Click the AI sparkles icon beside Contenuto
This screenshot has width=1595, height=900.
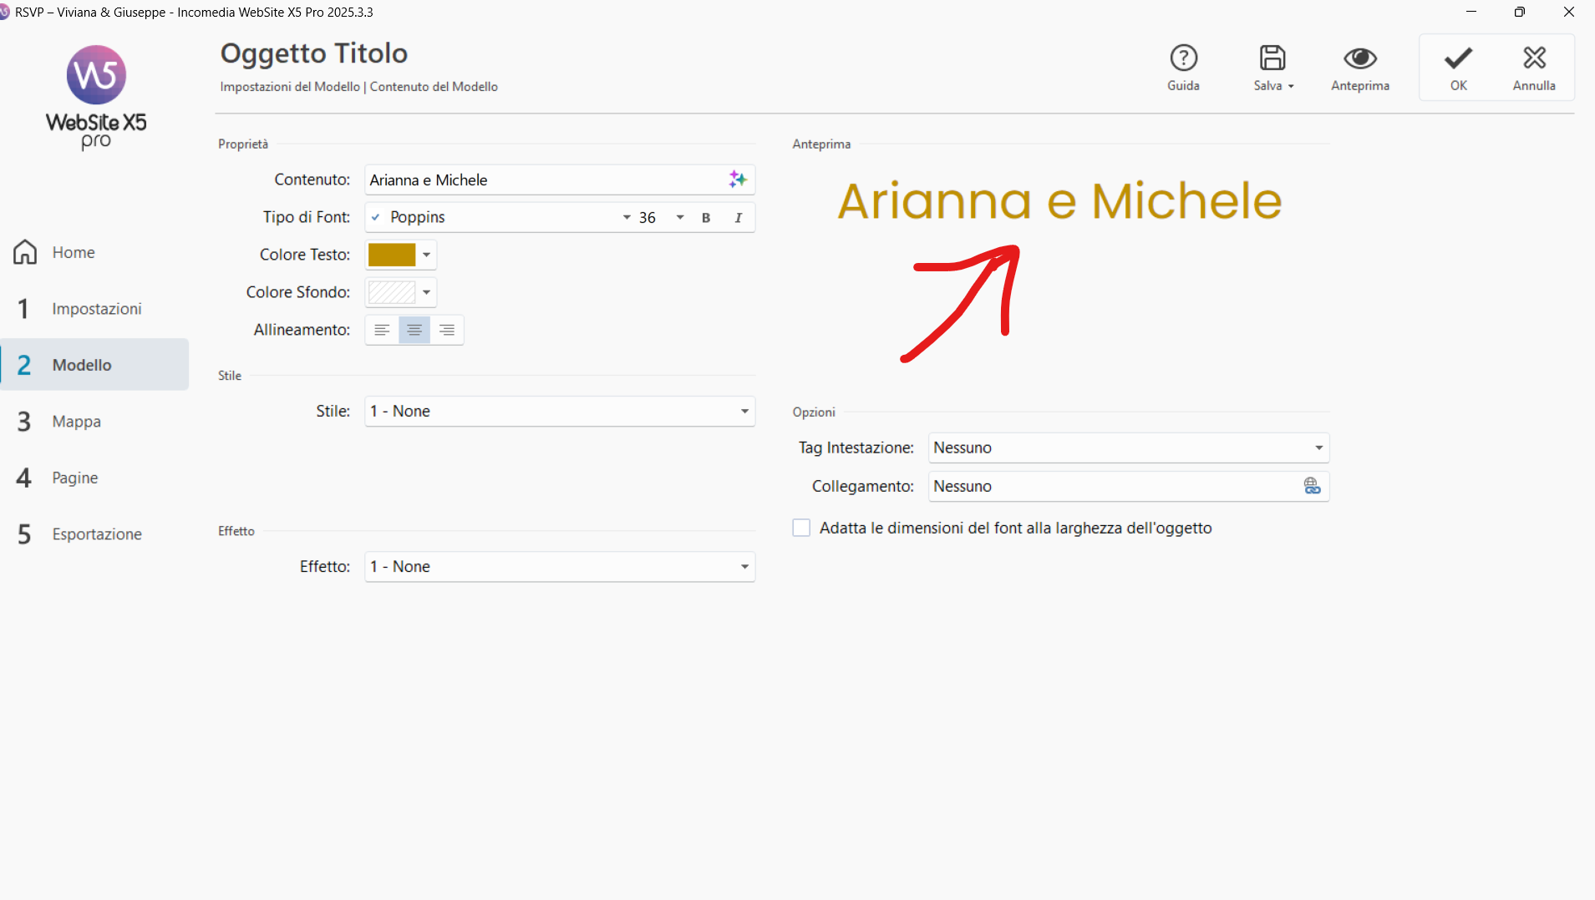coord(736,179)
